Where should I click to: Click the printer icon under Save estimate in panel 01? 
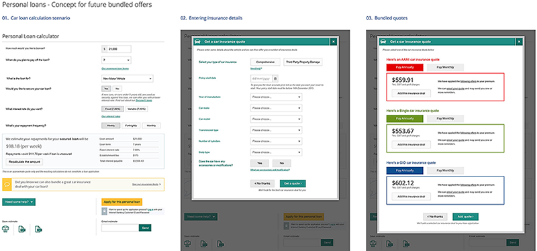5,229
